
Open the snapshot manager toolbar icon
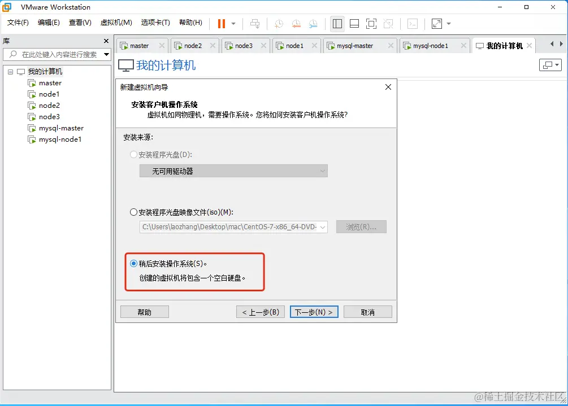click(313, 24)
